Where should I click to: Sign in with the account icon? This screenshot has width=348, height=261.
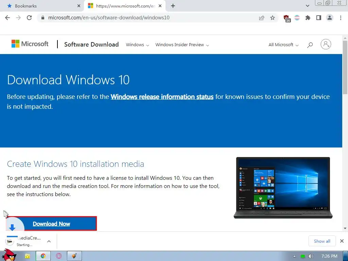326,45
